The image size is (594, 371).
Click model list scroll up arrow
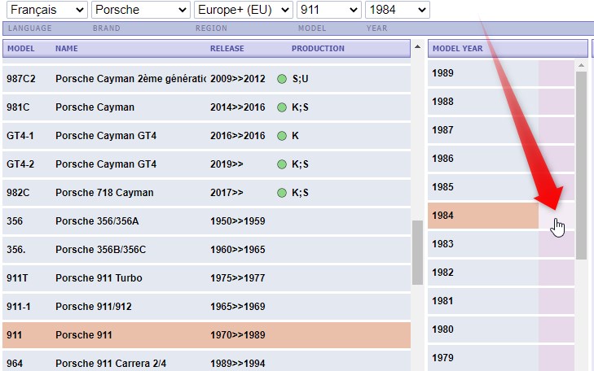pos(417,47)
